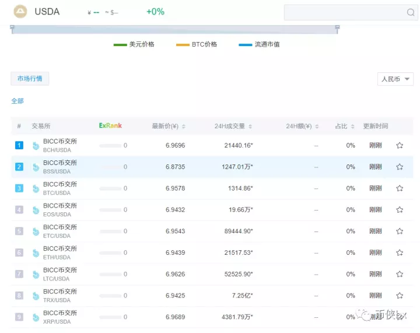Viewport: 420px width, 333px height.
Task: Sort by 最新价 column arrows
Action: [x=184, y=127]
